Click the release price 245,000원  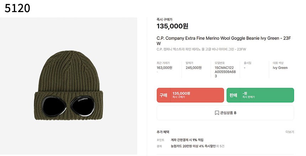194,68
